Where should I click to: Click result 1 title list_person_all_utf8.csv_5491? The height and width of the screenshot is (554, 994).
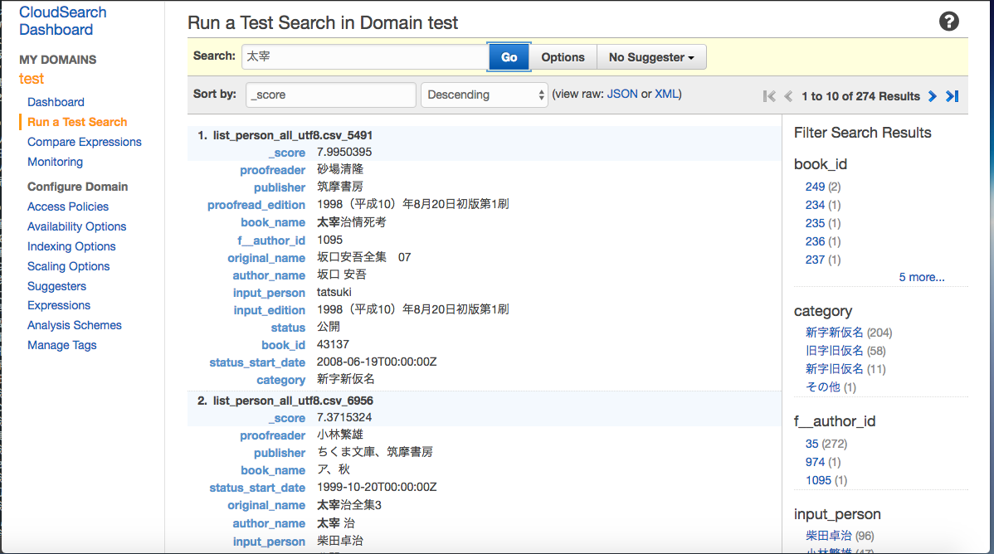tap(293, 136)
